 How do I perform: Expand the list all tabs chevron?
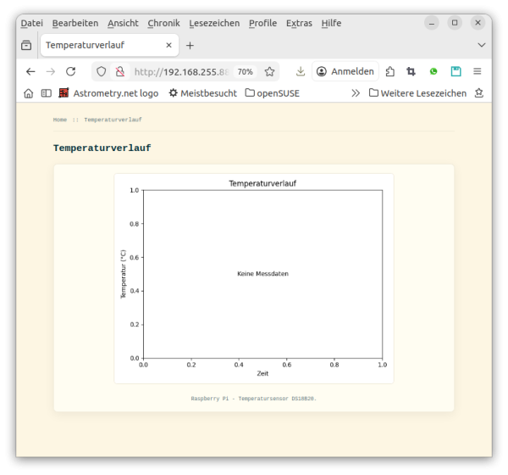tap(482, 45)
